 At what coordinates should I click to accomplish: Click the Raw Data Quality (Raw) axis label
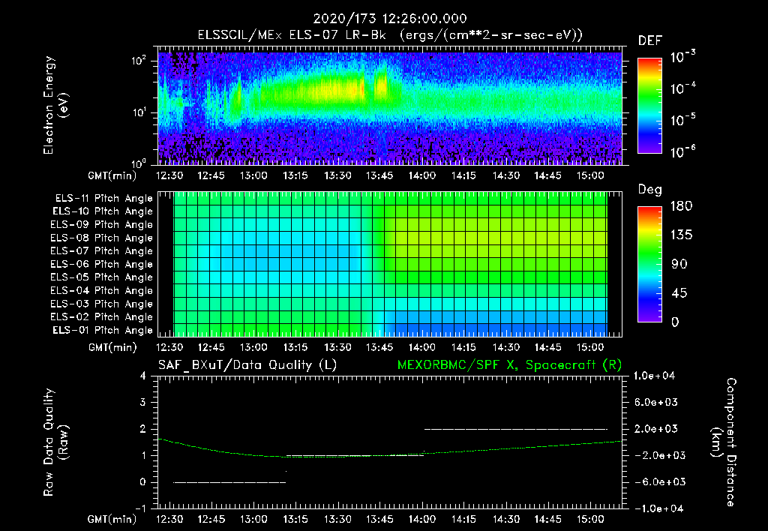click(55, 442)
